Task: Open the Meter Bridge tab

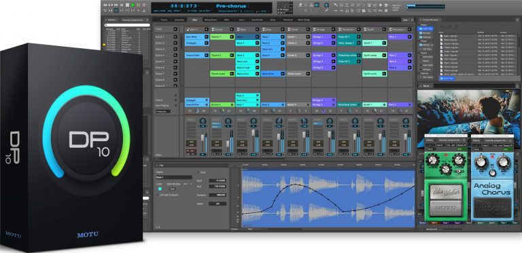Action: point(304,20)
